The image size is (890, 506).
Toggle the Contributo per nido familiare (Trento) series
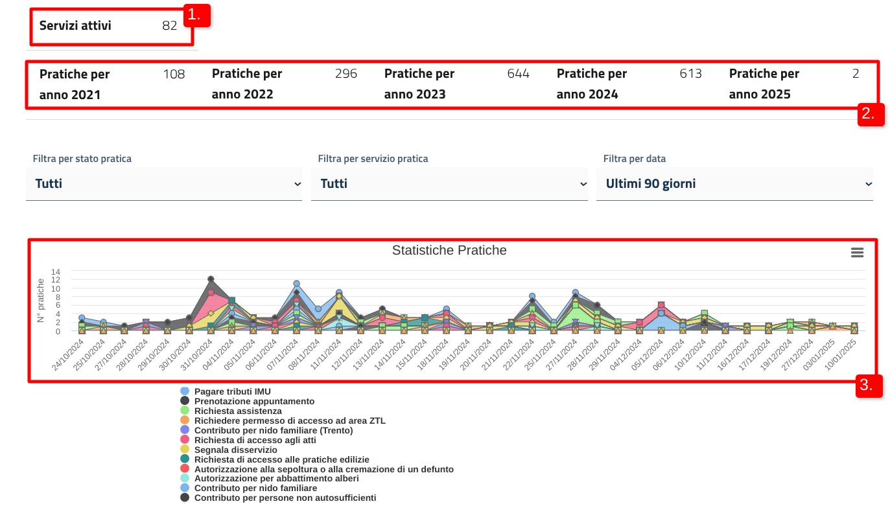[273, 430]
